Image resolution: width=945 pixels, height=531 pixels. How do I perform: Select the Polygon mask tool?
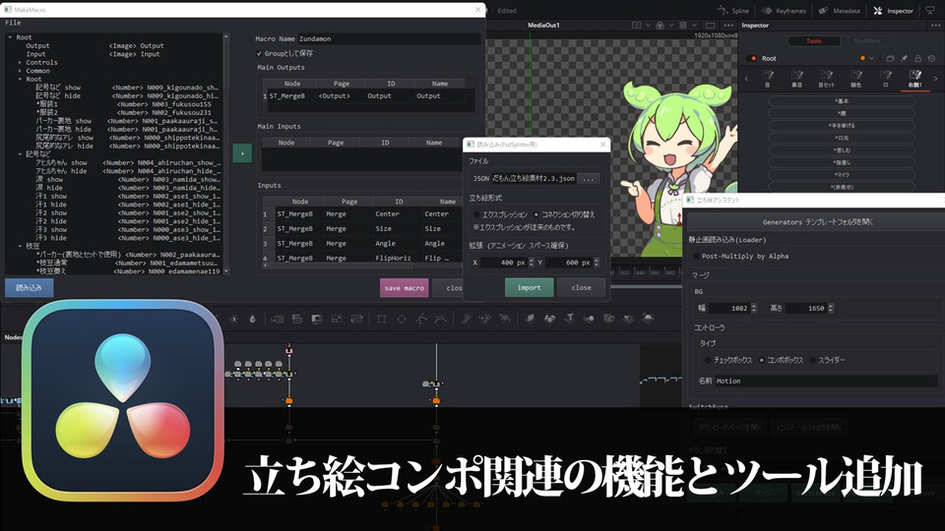click(421, 319)
